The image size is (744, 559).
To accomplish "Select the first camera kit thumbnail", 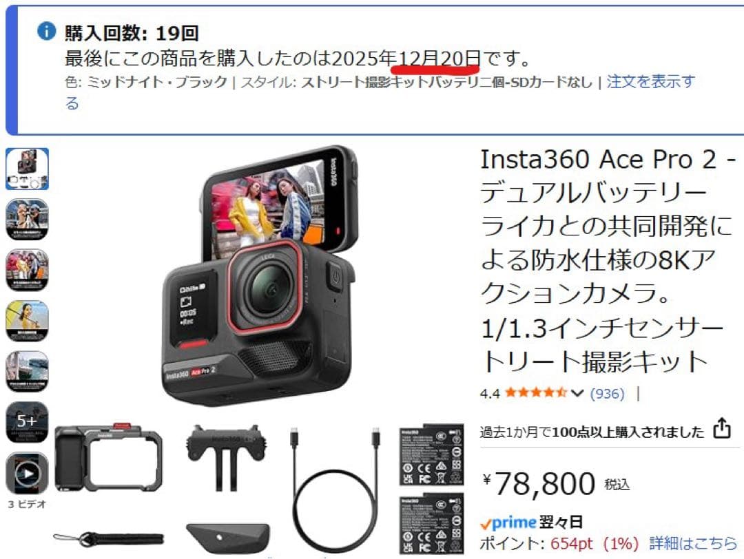I will coord(27,169).
